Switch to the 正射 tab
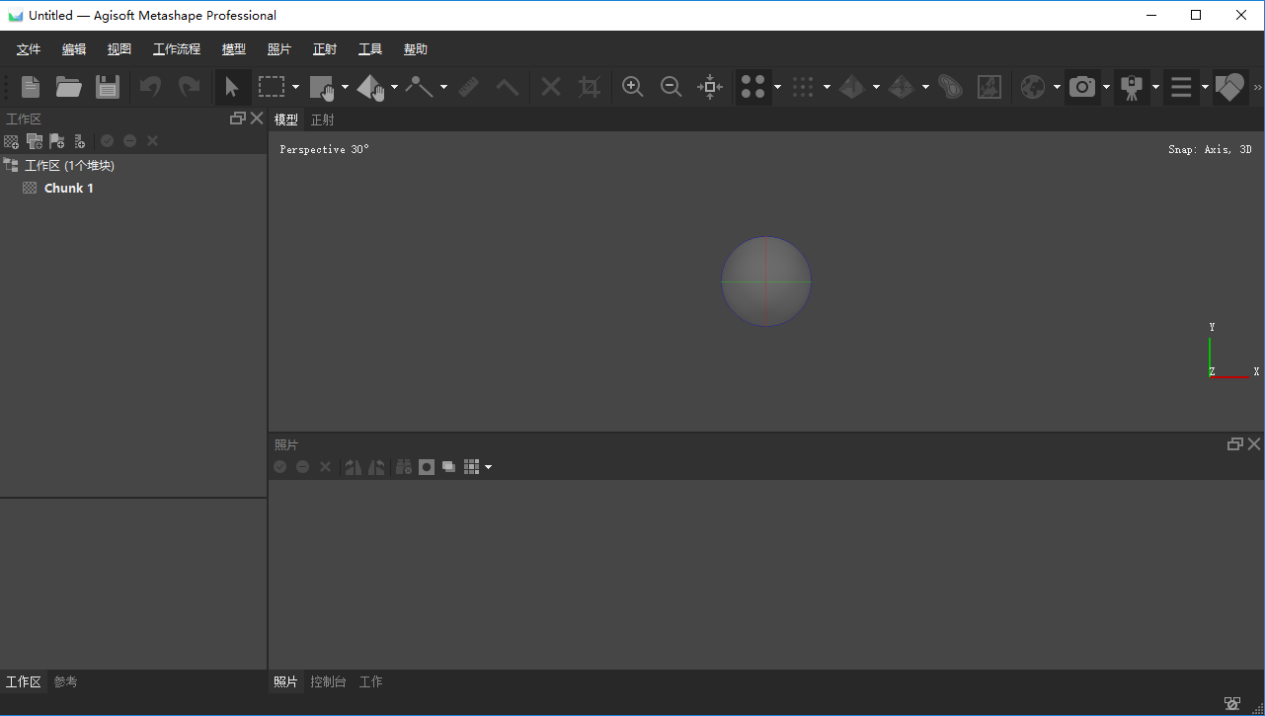 click(322, 119)
